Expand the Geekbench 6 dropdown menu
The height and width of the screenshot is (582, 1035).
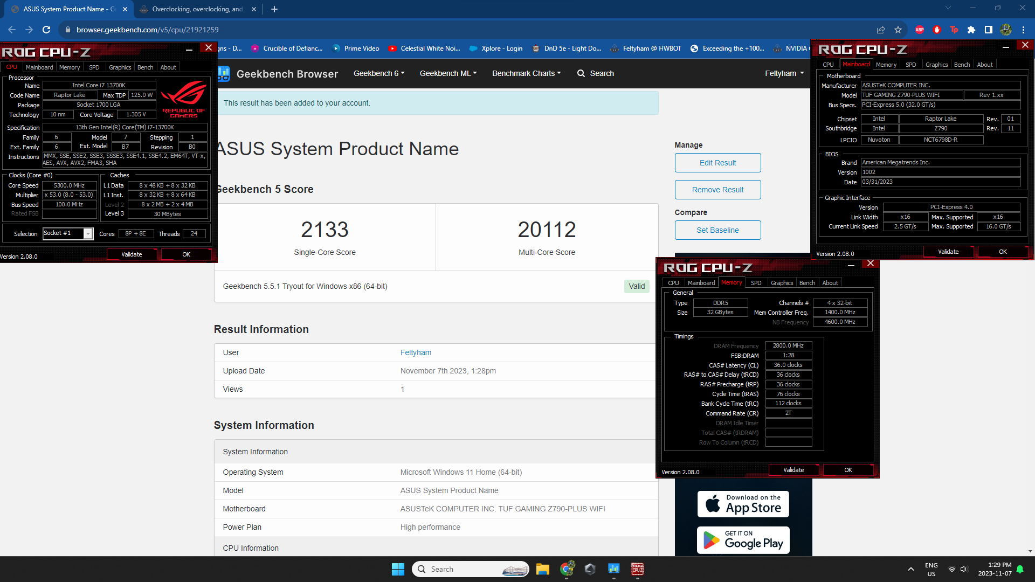coord(379,73)
